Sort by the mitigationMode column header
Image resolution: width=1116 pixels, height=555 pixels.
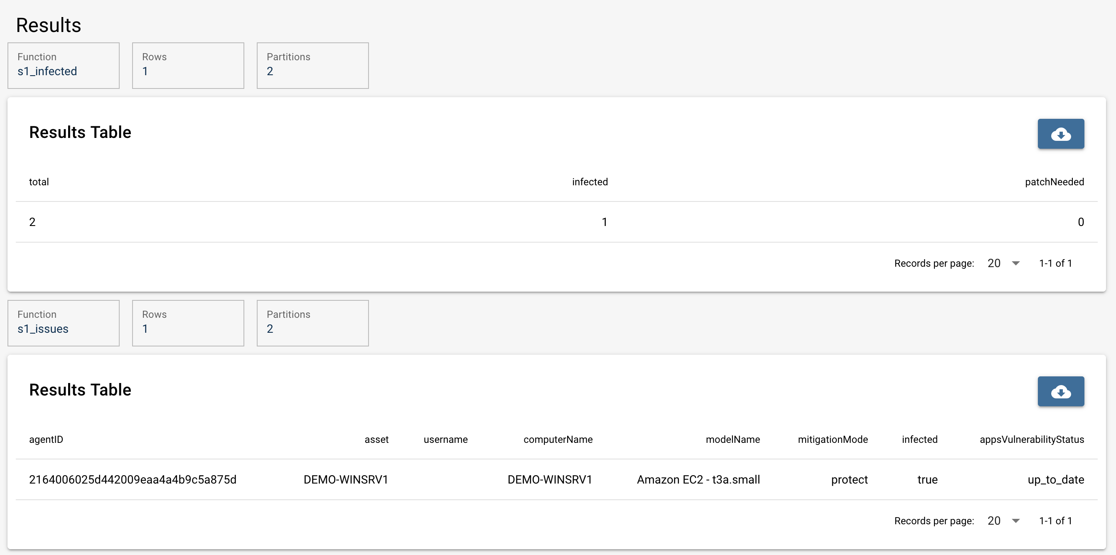click(833, 440)
